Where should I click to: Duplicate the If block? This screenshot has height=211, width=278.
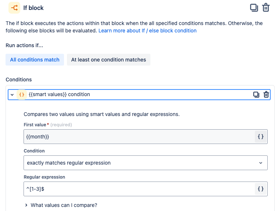(254, 7)
